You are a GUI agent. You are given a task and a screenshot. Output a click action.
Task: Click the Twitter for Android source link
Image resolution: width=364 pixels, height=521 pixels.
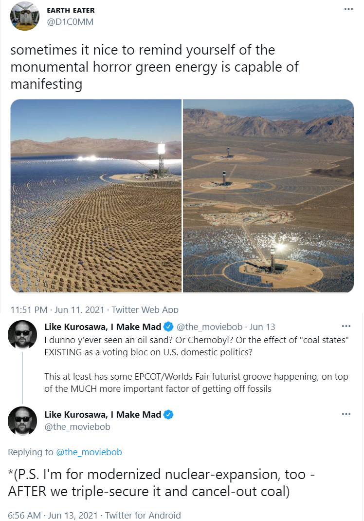(143, 515)
